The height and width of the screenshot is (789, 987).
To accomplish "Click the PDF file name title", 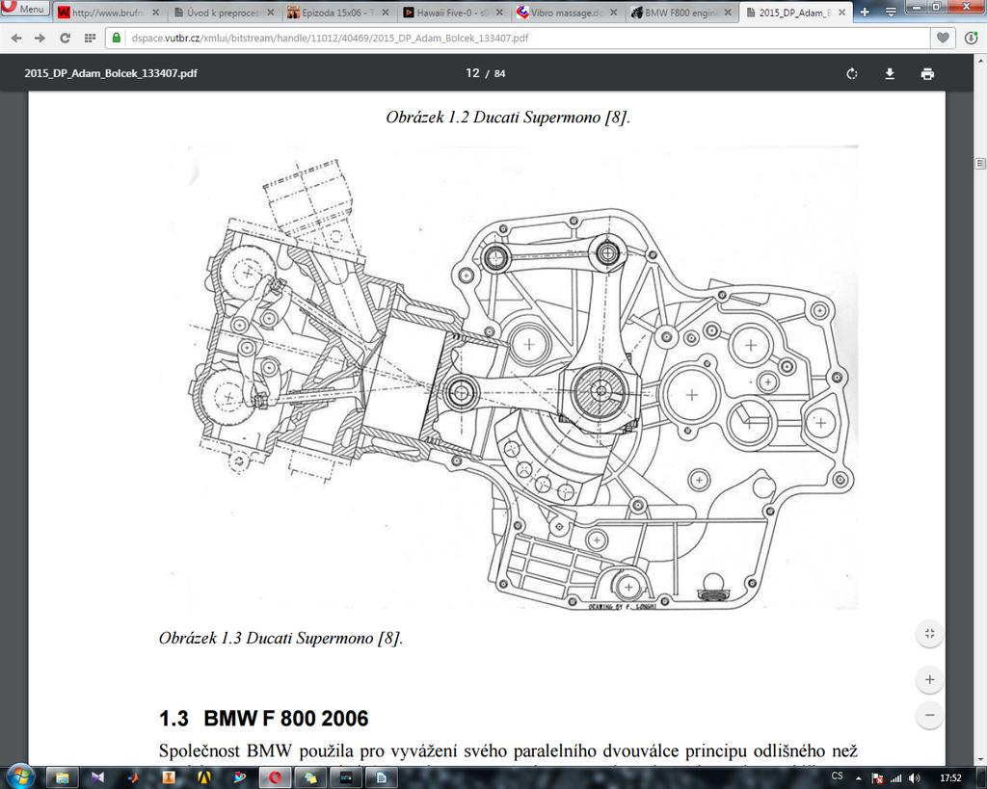I will 111,73.
